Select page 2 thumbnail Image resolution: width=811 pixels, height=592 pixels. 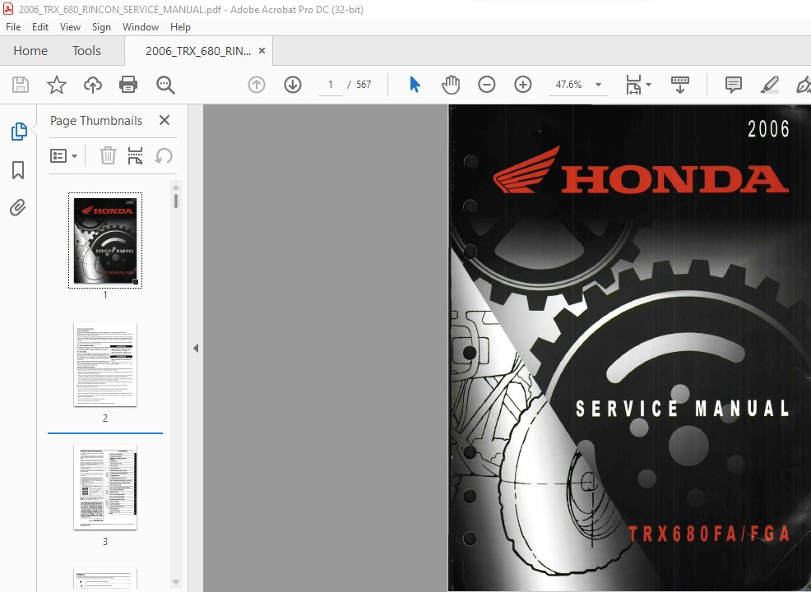click(105, 364)
